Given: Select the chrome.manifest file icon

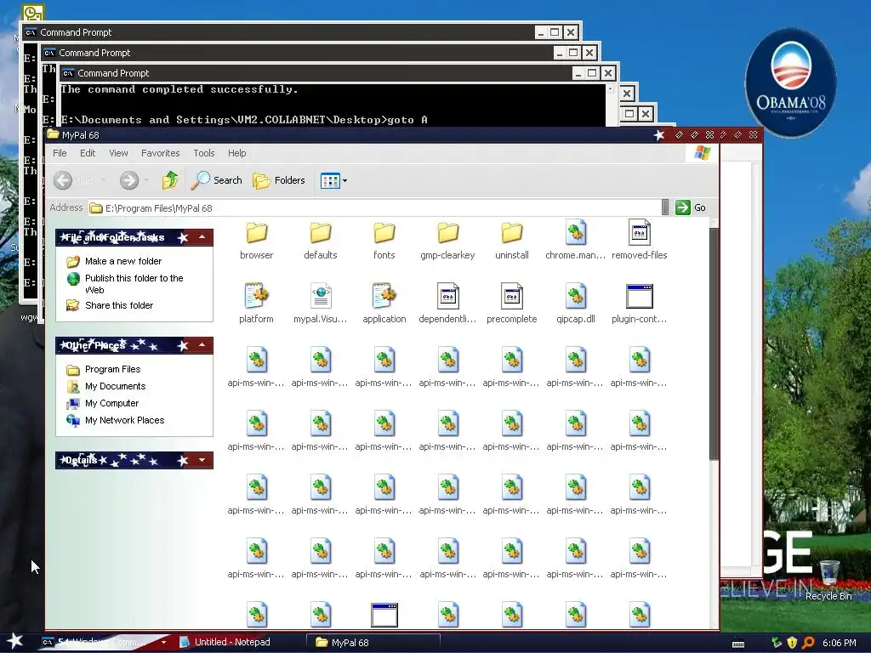Looking at the screenshot, I should tap(576, 233).
